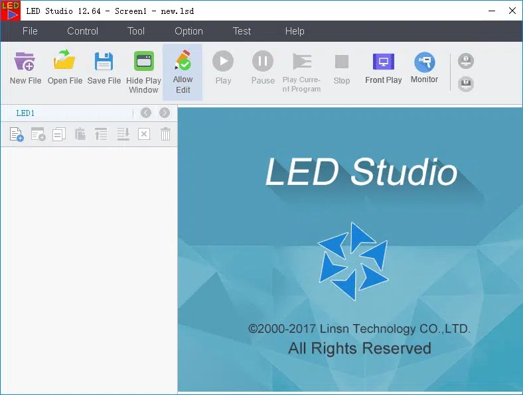The width and height of the screenshot is (523, 395).
Task: Click the copy item icon in LED1 panel
Action: pos(59,135)
